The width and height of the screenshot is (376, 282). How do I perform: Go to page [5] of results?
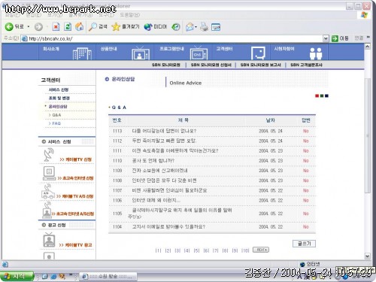[x=196, y=250]
